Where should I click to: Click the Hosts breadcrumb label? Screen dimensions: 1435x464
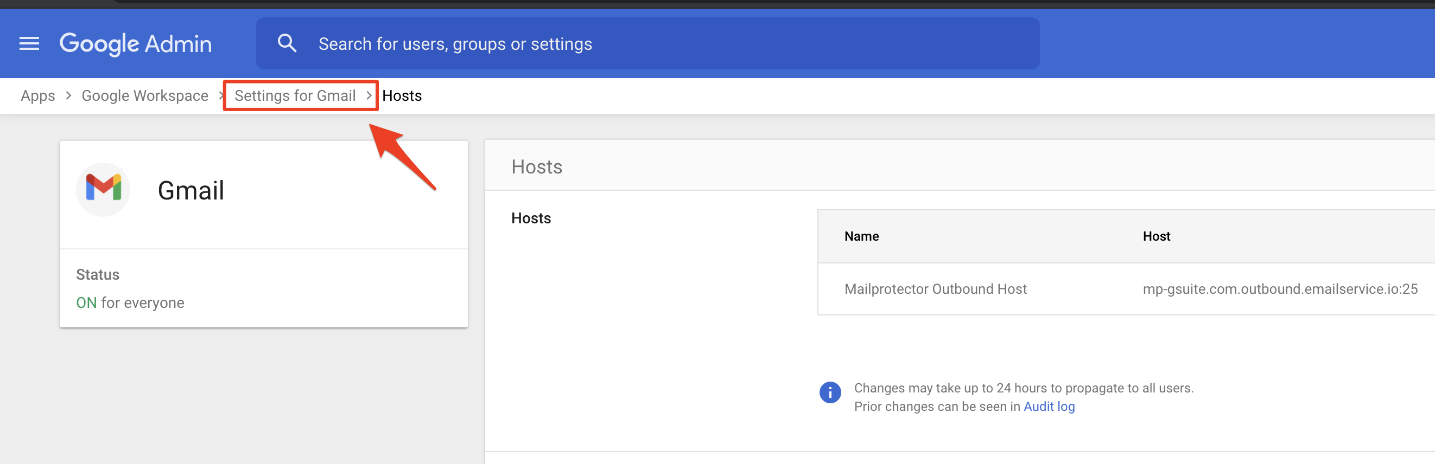point(402,96)
